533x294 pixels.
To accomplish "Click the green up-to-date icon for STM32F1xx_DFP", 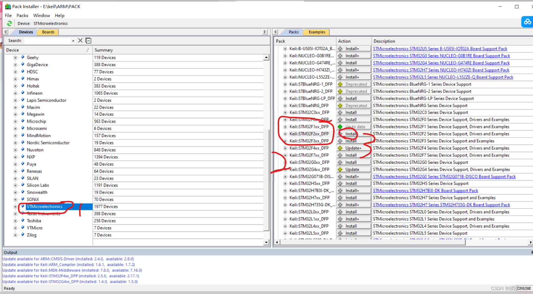I will (340, 127).
